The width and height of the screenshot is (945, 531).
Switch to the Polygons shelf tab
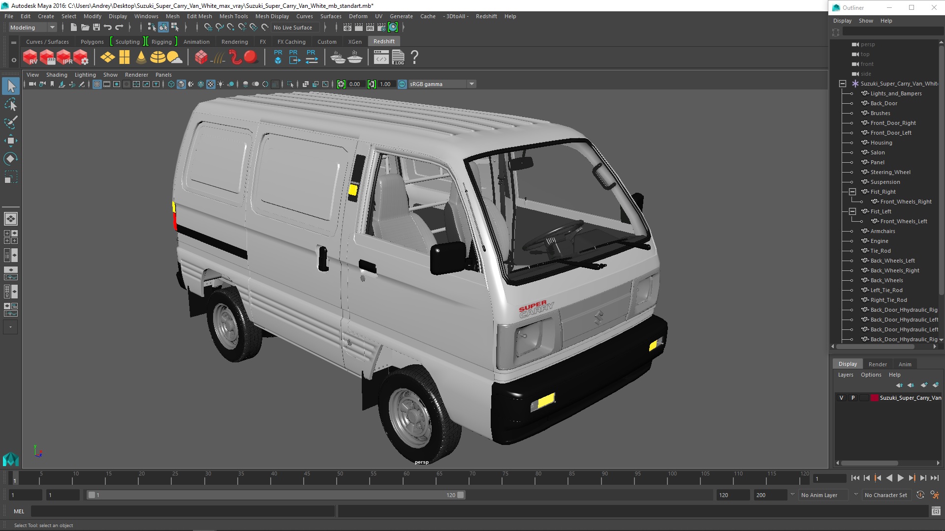pos(92,42)
